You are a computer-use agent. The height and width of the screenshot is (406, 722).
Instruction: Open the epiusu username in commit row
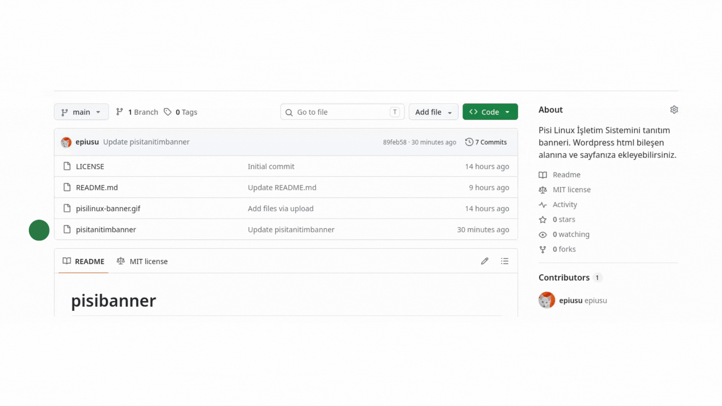87,142
